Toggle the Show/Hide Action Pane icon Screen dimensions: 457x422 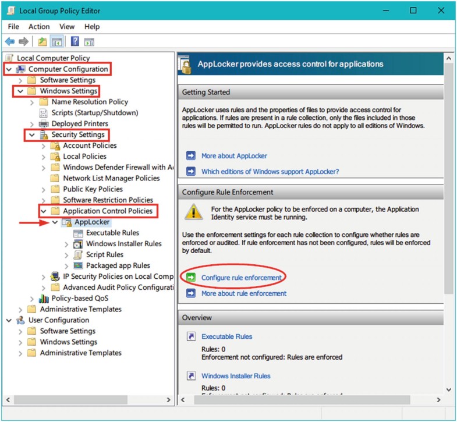(89, 42)
